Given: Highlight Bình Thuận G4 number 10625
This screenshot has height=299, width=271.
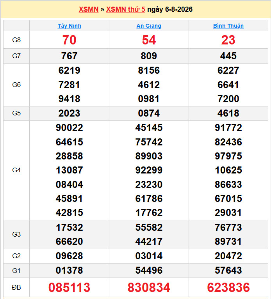Looking at the screenshot, I should 228,170.
